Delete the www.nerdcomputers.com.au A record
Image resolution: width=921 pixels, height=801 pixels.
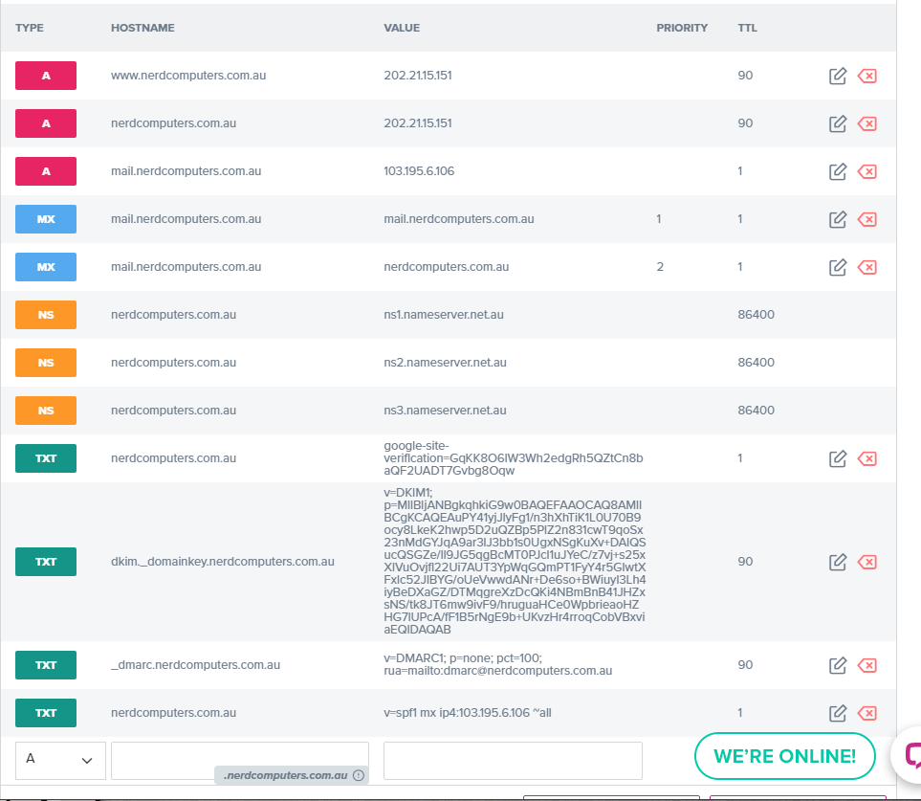click(x=867, y=76)
